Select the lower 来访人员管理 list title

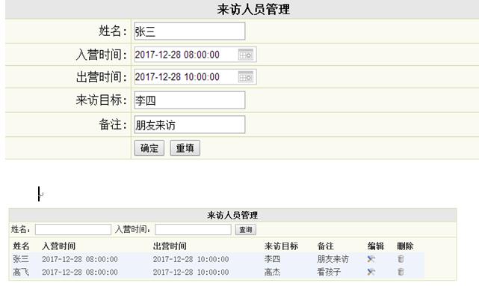[x=232, y=216]
